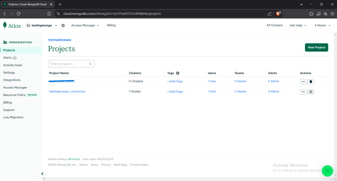The width and height of the screenshot is (337, 181).
Task: Open testingmongo_contactus project link
Action: (x=67, y=91)
